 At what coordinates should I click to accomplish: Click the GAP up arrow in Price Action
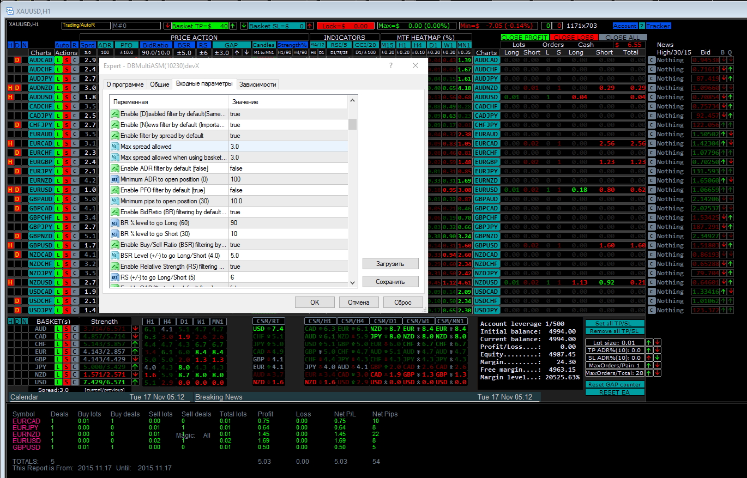tap(237, 53)
